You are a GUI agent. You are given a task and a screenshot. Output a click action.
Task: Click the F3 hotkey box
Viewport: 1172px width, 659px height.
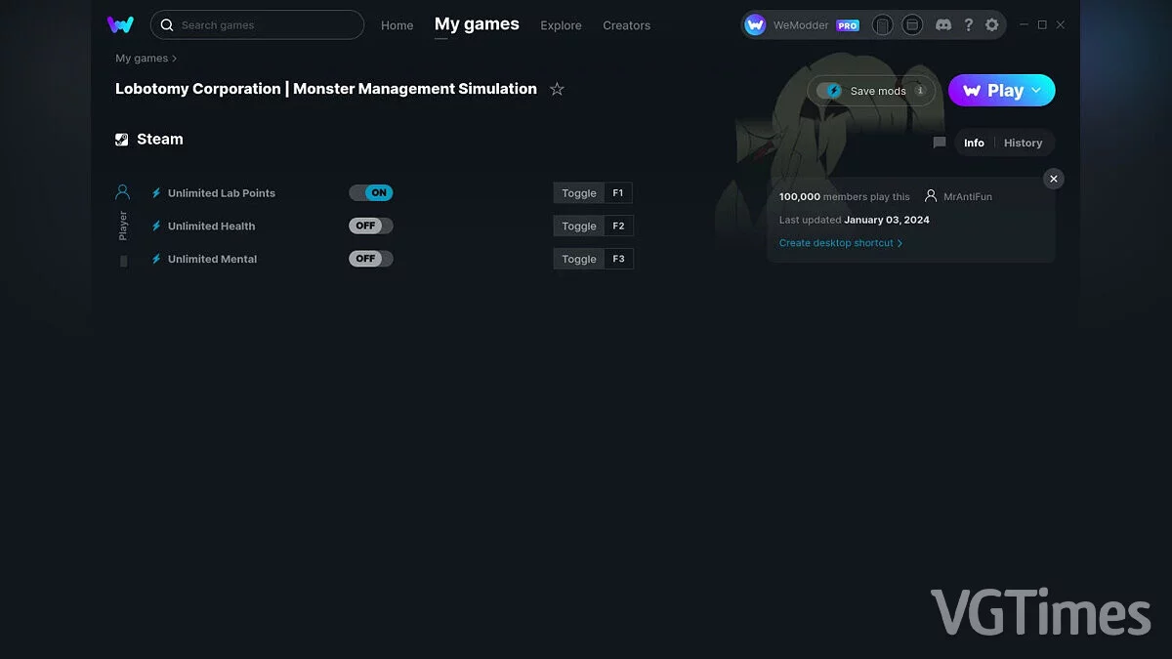pos(618,260)
